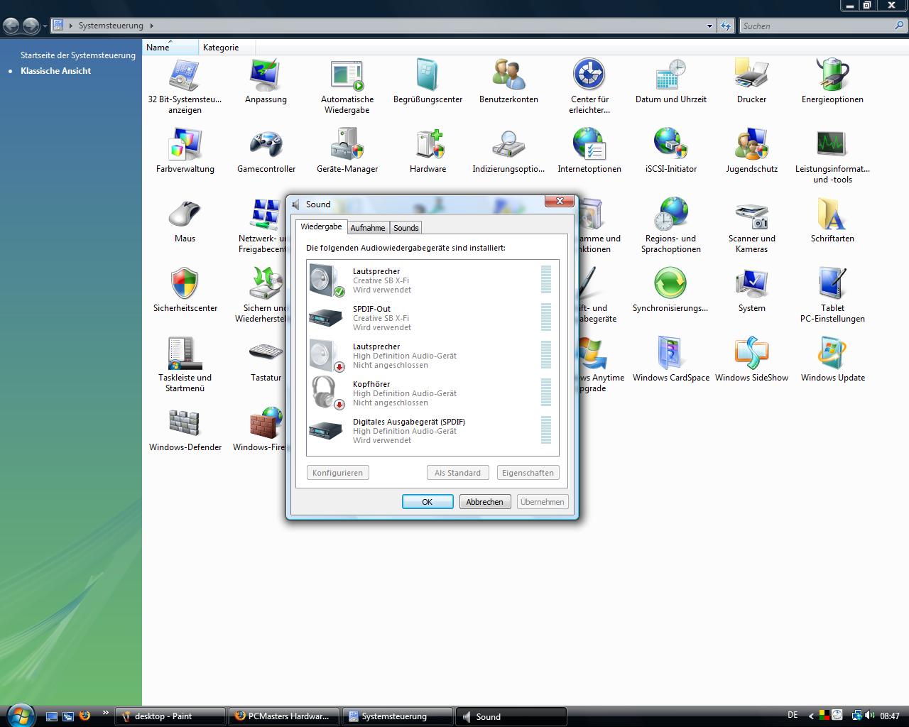This screenshot has height=727, width=909.
Task: Expand the Systemsteuerung breadcrumb arrow
Action: point(151,26)
